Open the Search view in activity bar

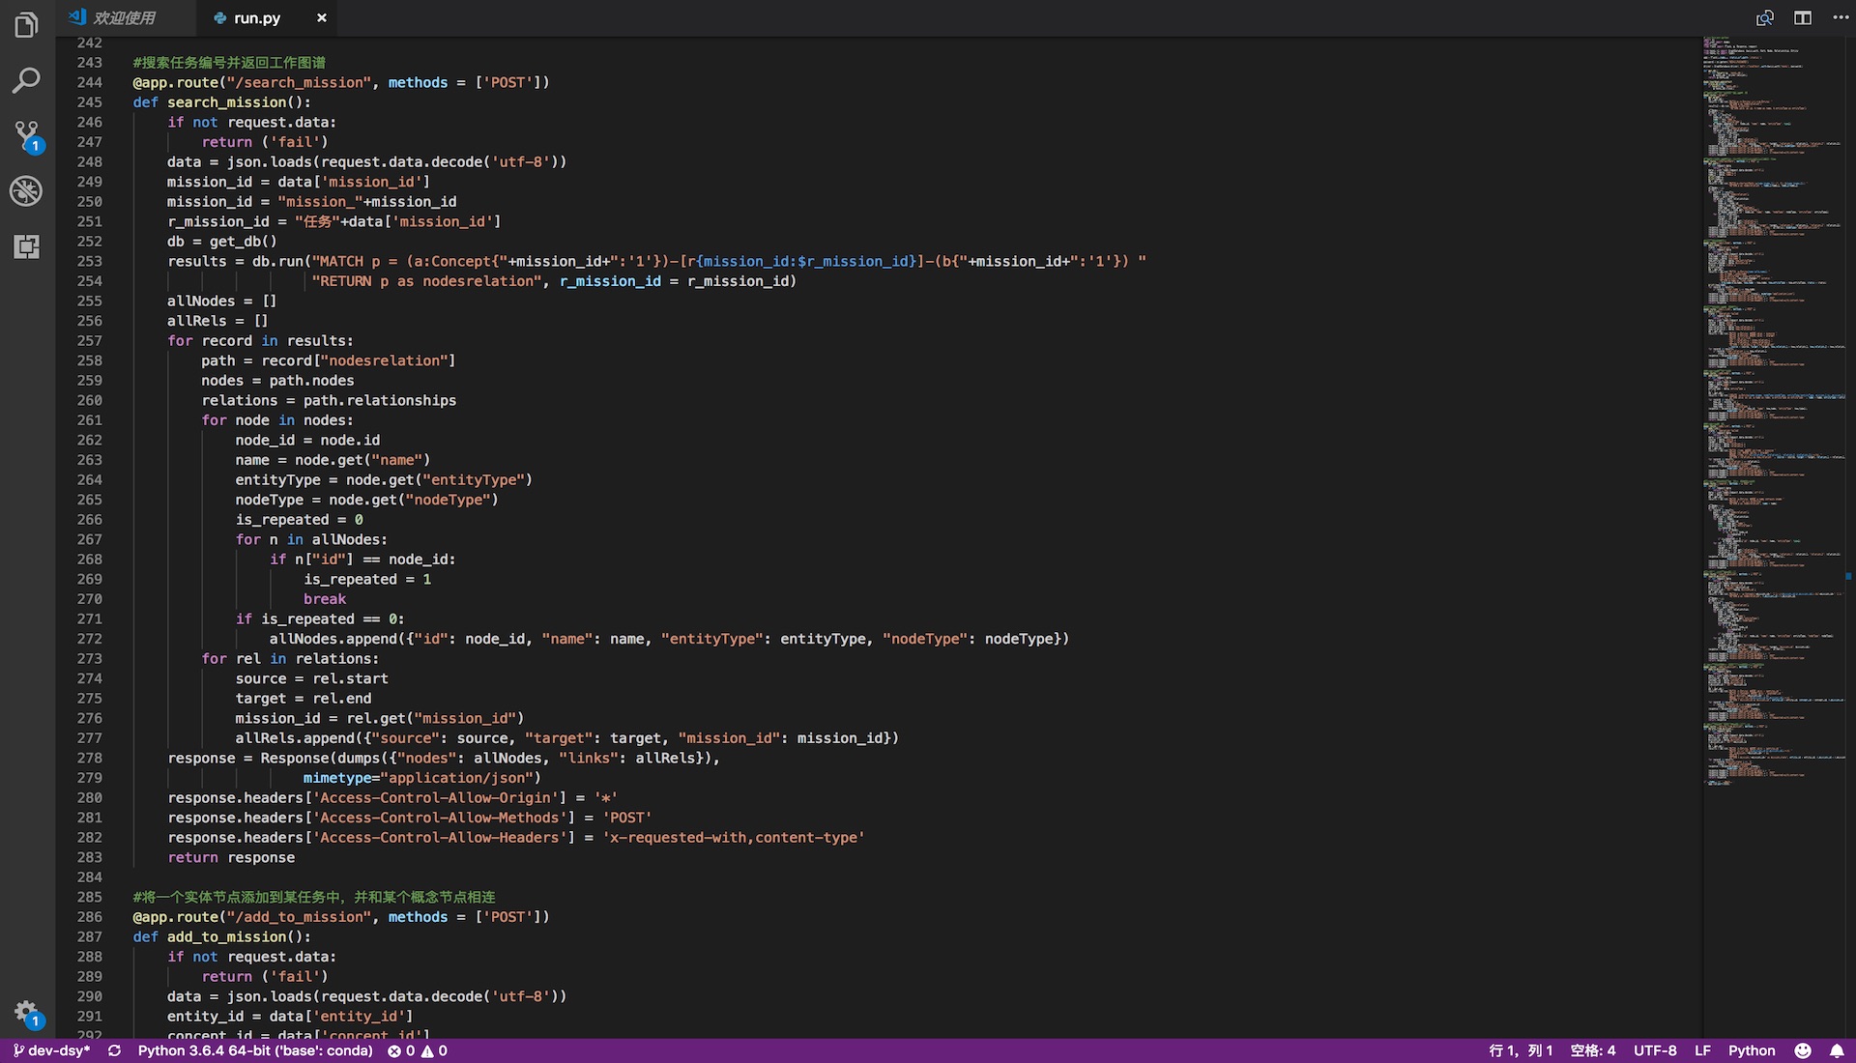[26, 80]
